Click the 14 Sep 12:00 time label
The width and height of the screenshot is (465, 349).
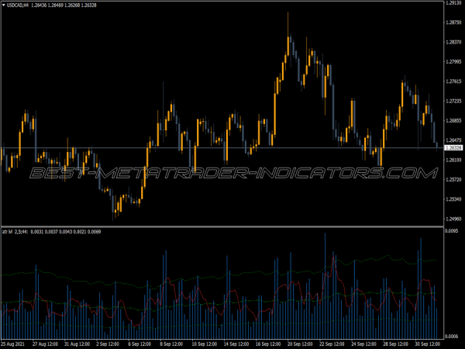(x=236, y=344)
